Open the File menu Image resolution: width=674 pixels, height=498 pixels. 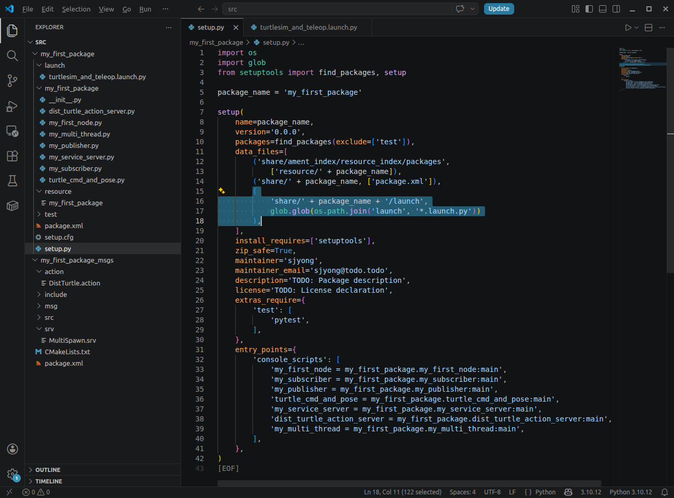(28, 9)
